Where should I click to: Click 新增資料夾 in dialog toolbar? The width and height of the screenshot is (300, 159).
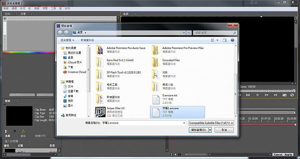(x=87, y=40)
